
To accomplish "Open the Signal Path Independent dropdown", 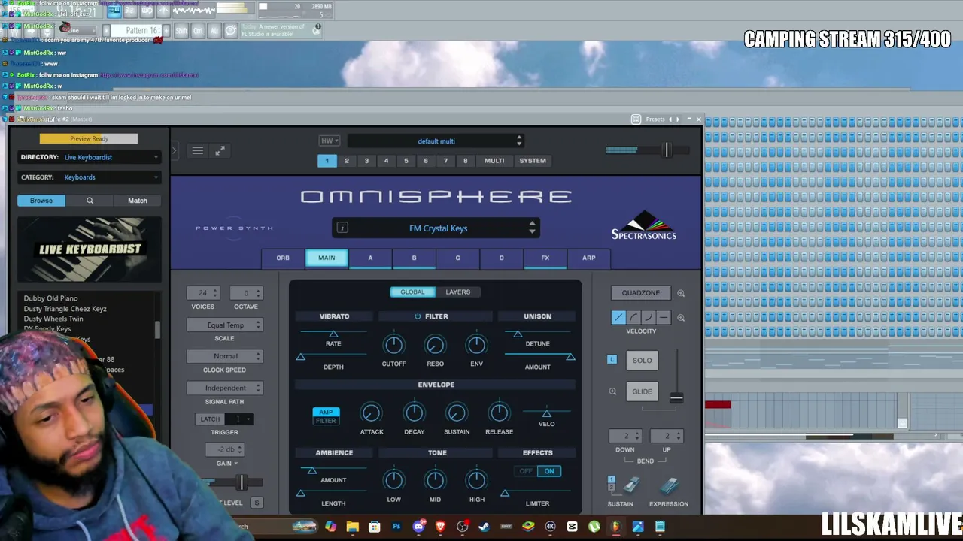I will pos(224,388).
